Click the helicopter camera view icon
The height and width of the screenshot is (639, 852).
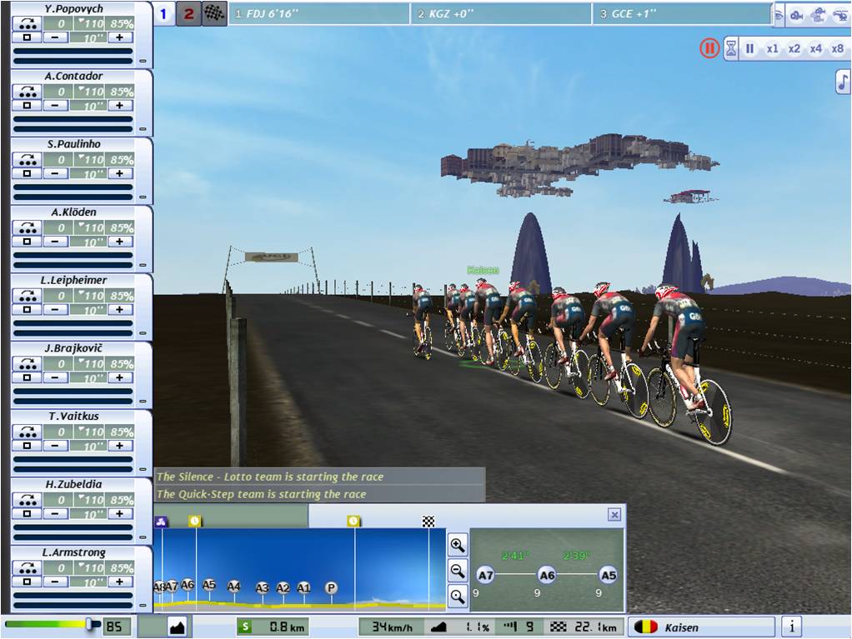pyautogui.click(x=840, y=14)
